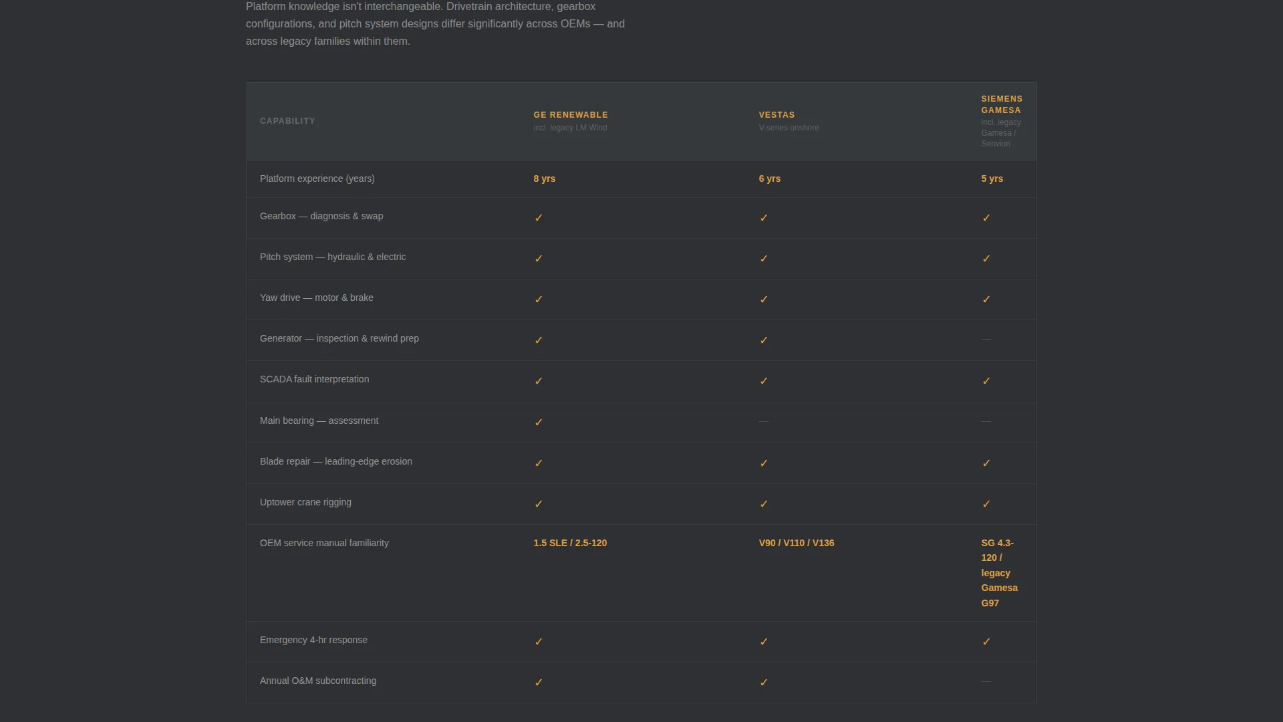Click GE checkmark in SCADA row
Viewport: 1283px width, 722px height.
tap(539, 381)
